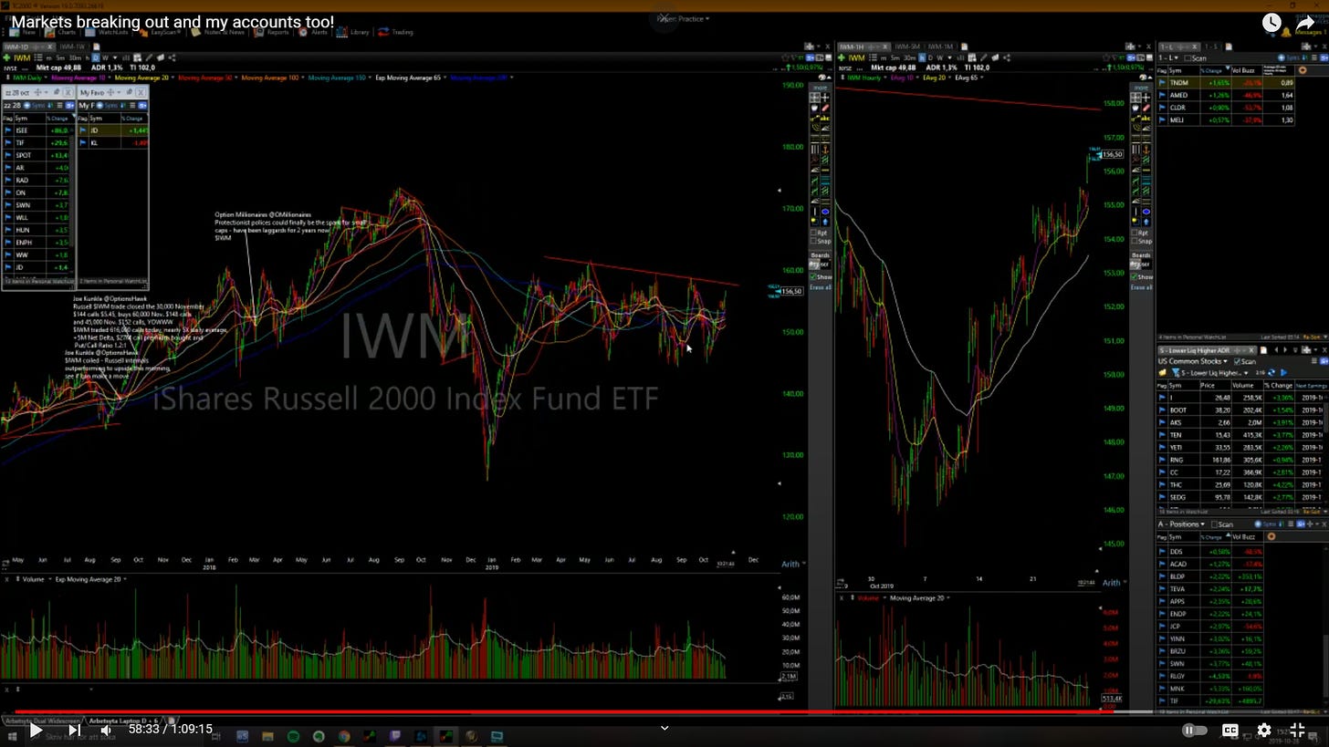
Task: Select blue ellipse tool in left drawing toolbar
Action: pos(825,212)
